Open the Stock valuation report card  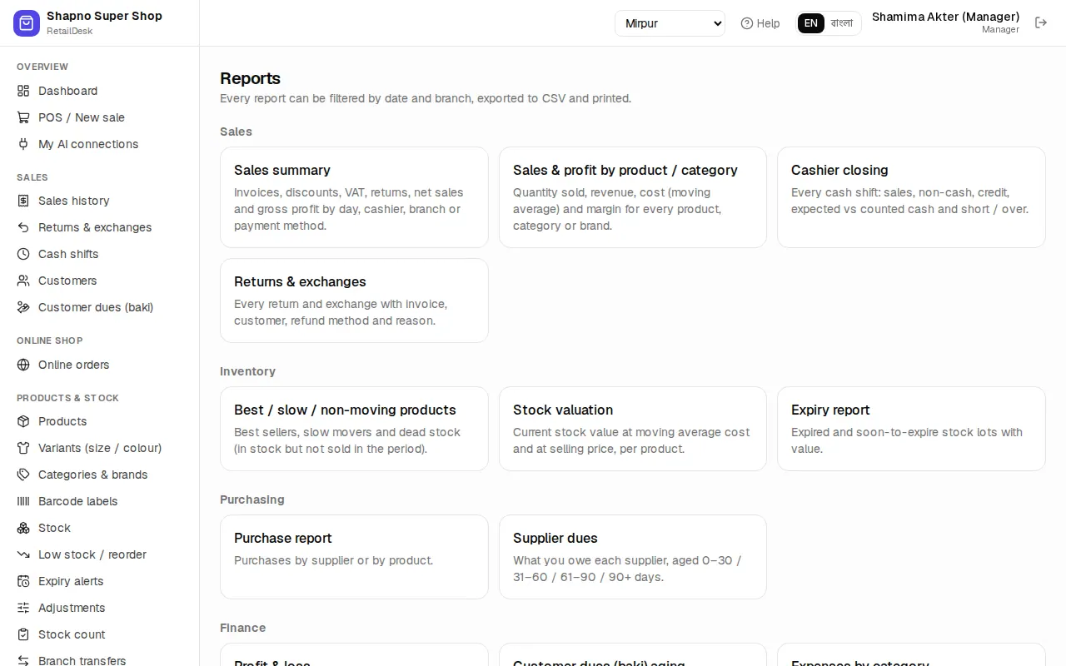click(x=633, y=429)
